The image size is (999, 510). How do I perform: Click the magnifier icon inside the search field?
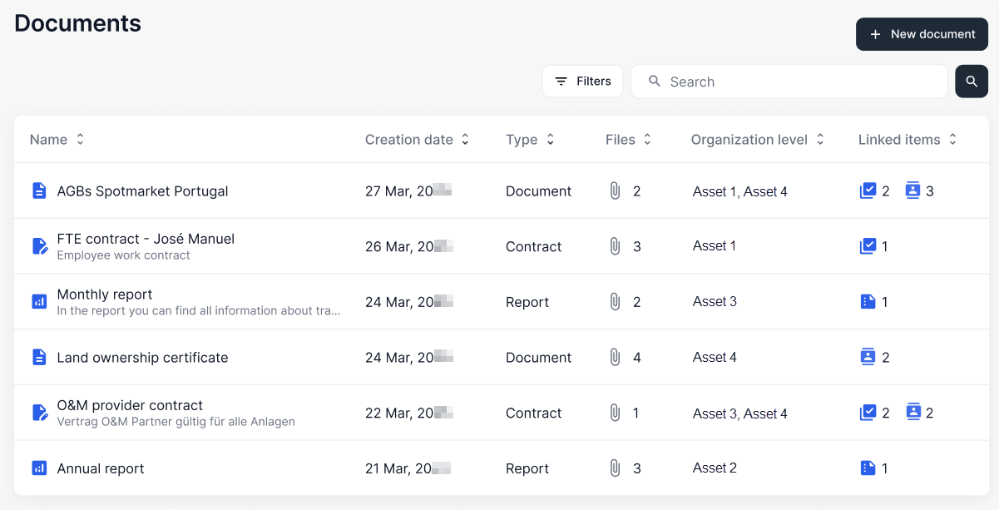click(655, 81)
